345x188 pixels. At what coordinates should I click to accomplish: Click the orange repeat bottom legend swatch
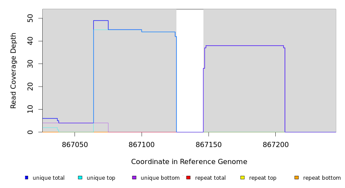(x=297, y=178)
